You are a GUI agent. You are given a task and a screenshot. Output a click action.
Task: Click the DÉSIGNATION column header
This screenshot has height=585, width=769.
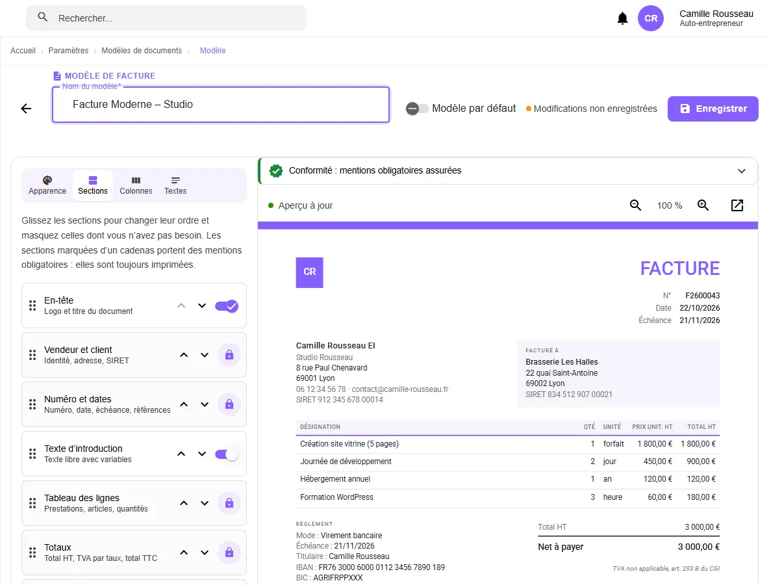(x=320, y=427)
